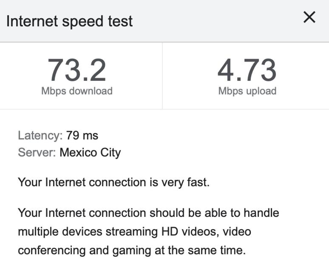Click the 'multiple devices streaming HD videos' text
The width and height of the screenshot is (329, 267).
[115, 232]
